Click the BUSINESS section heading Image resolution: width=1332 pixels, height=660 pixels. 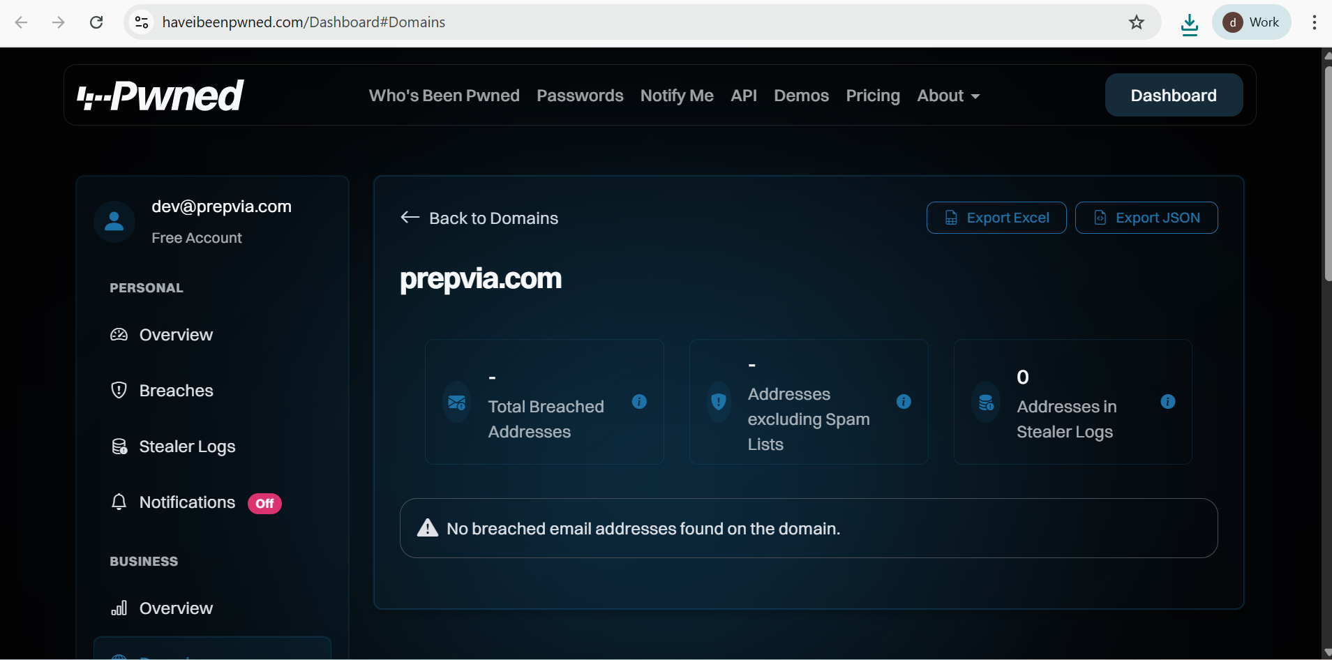[x=144, y=562]
